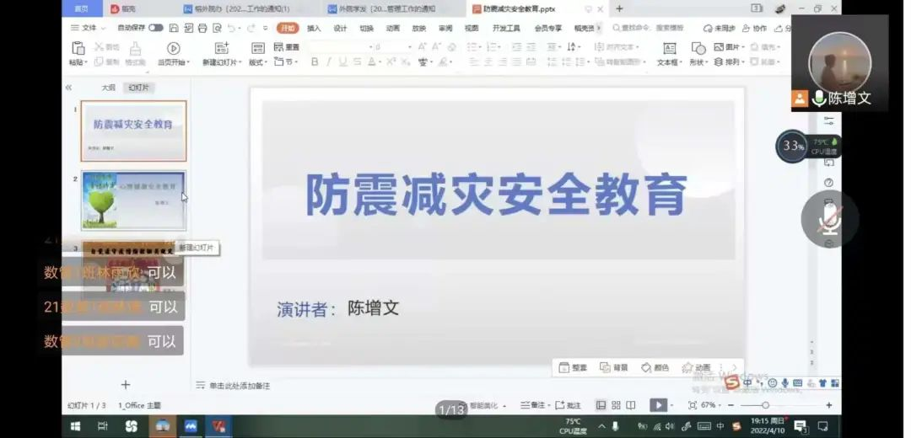
Task: Switch to reading view icon
Action: click(631, 405)
